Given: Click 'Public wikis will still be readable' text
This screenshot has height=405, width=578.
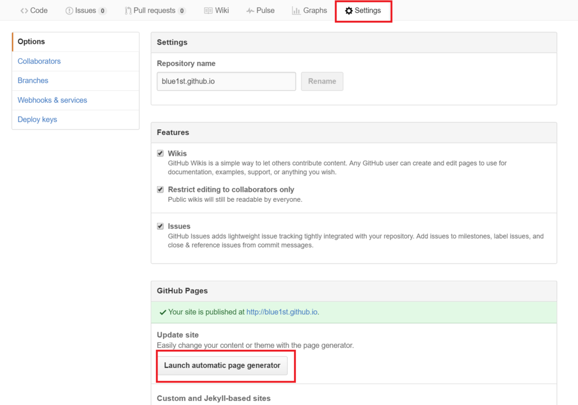Looking at the screenshot, I should pos(235,199).
